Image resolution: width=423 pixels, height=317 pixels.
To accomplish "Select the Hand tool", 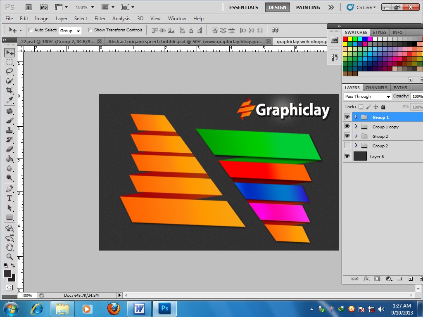I will 10,247.
